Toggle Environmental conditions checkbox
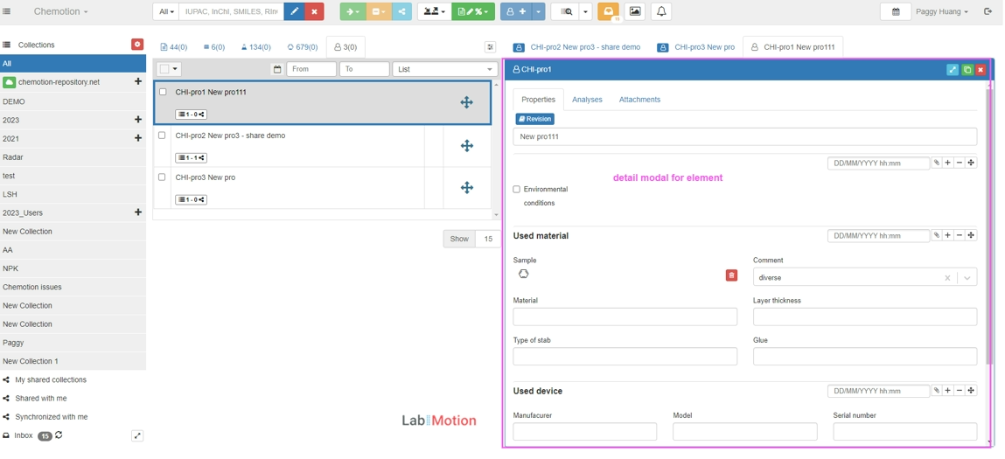The height and width of the screenshot is (459, 1005). point(517,190)
